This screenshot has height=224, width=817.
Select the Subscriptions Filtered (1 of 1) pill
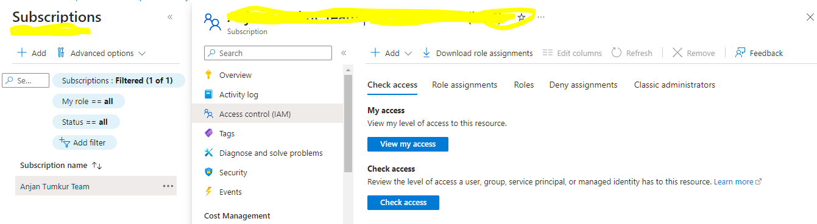pos(118,80)
